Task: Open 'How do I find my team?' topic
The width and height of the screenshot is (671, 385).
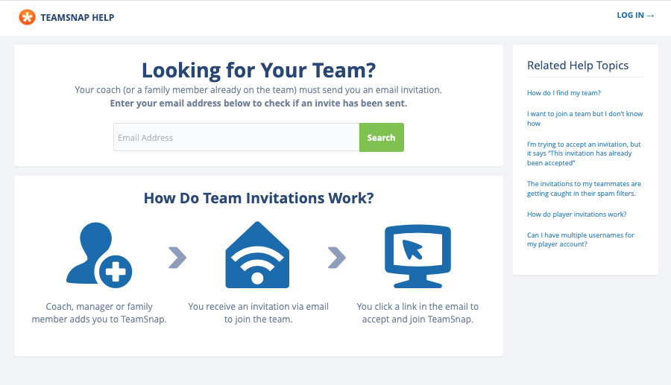Action: pos(564,93)
